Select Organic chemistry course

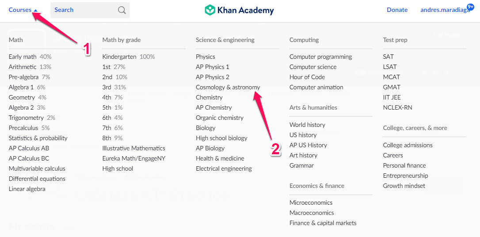[x=219, y=118]
